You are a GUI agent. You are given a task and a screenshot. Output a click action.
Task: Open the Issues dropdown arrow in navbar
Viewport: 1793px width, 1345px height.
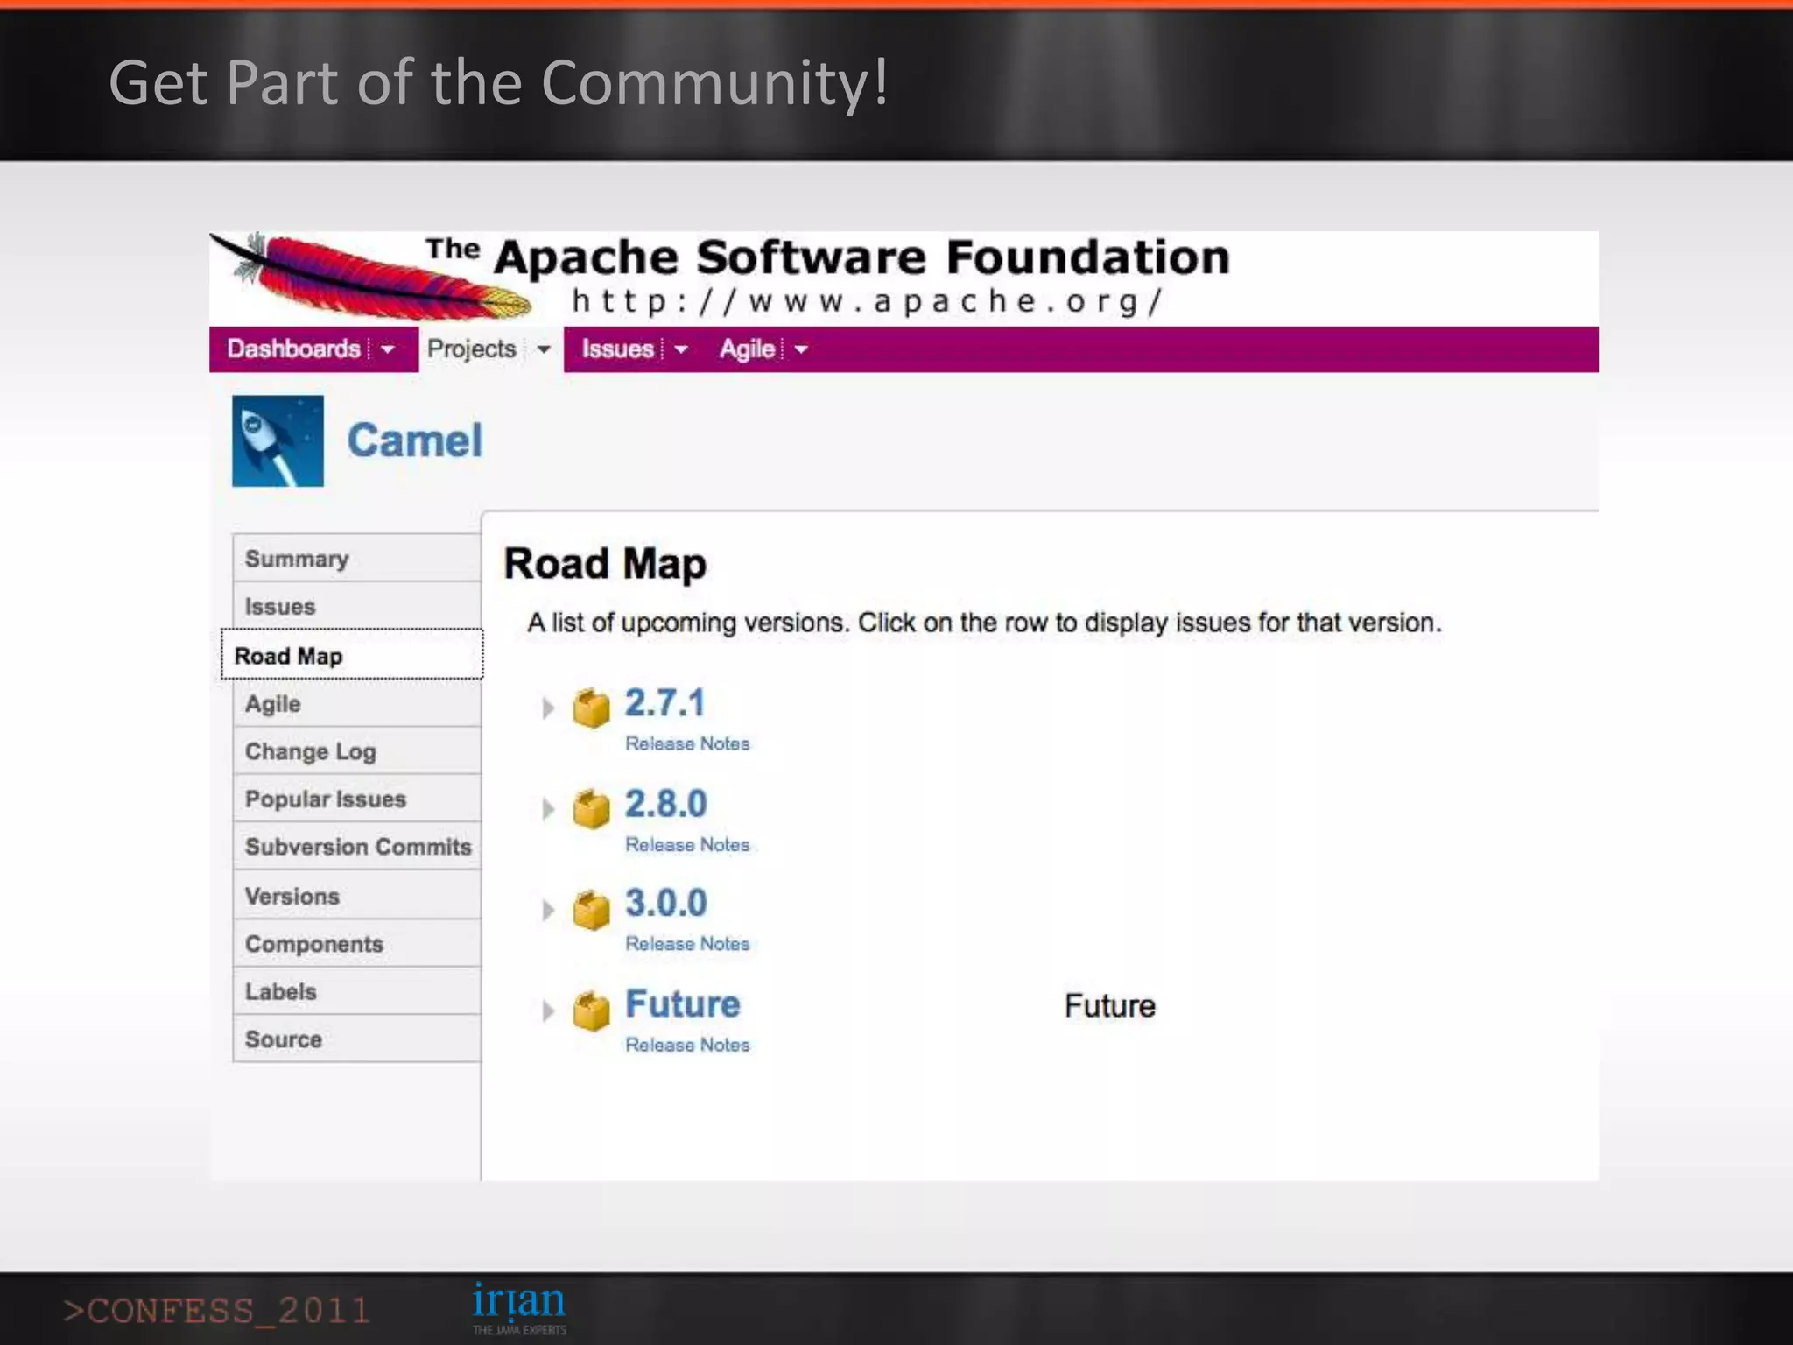(x=681, y=349)
